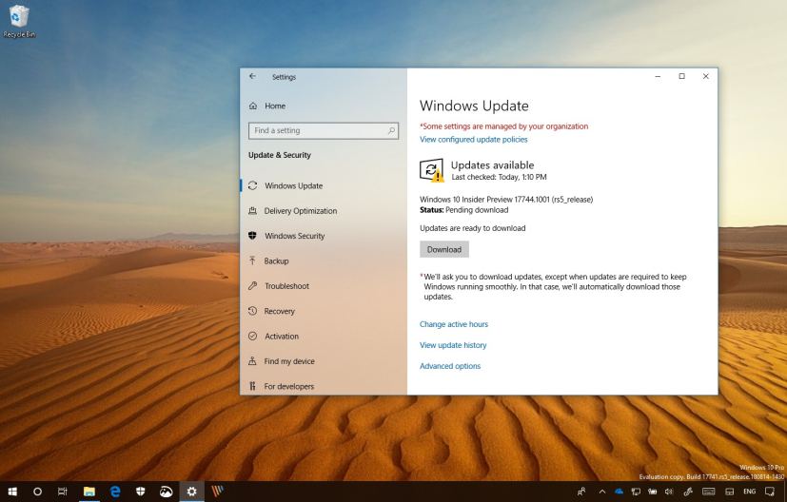Screen dimensions: 787x502
Task: Maximize the Settings window
Action: (681, 76)
